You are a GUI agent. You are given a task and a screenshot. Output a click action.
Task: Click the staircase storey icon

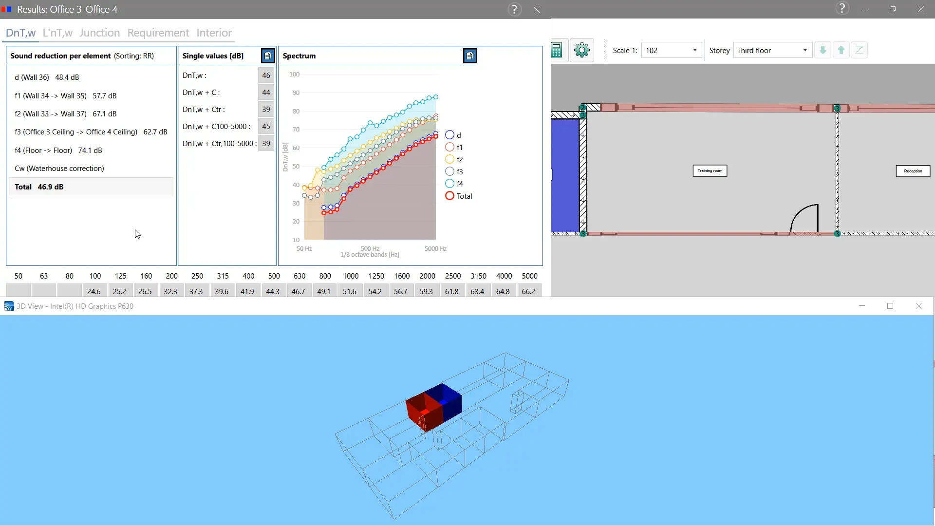(x=860, y=50)
